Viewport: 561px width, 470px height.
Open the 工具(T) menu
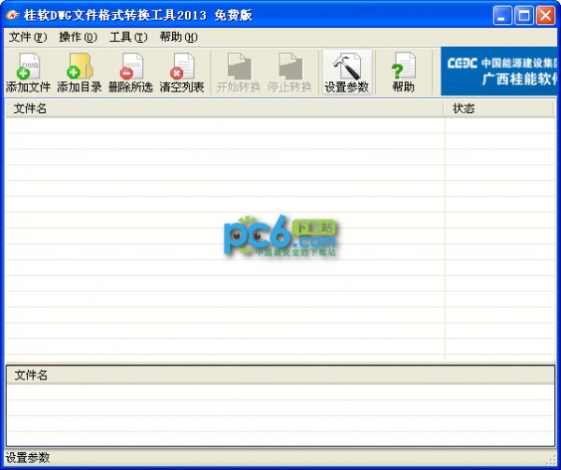coord(128,37)
